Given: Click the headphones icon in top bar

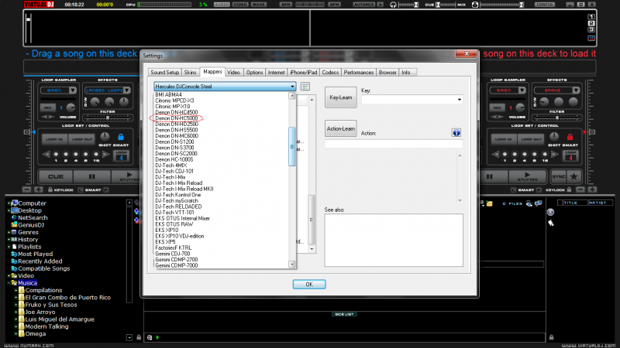Looking at the screenshot, I should click(x=393, y=5).
